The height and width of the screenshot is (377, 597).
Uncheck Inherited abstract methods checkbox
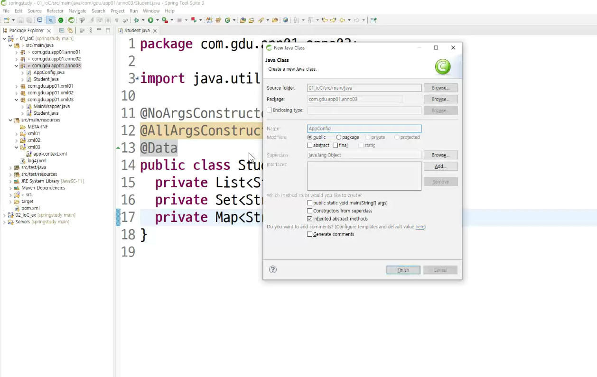click(x=310, y=219)
